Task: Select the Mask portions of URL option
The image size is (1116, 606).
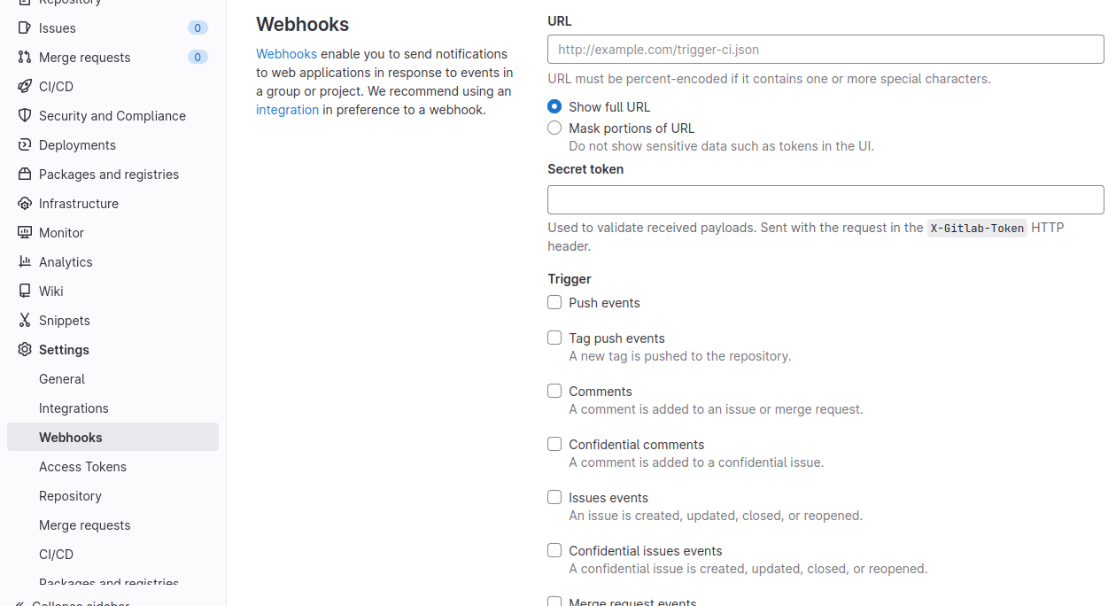Action: pos(554,128)
